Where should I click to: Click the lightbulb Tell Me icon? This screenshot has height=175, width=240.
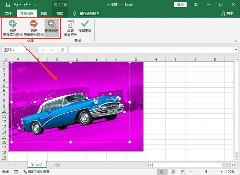[74, 14]
